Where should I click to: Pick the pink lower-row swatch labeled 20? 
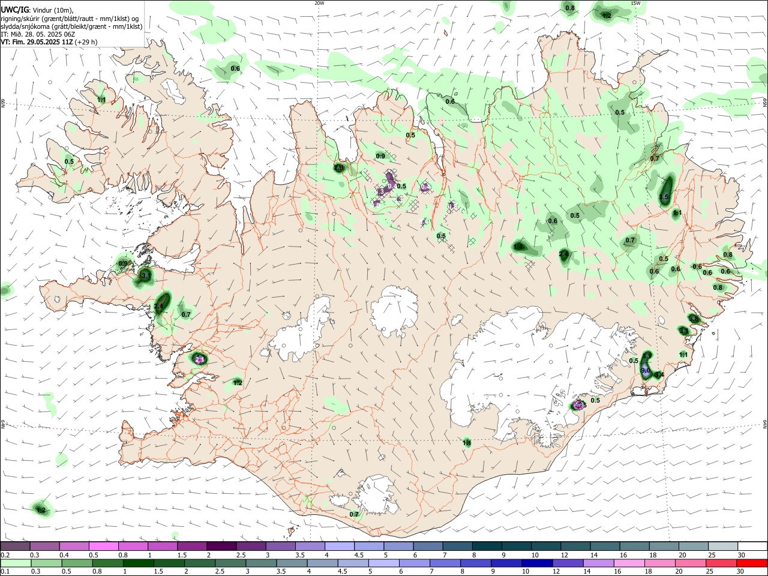click(690, 563)
